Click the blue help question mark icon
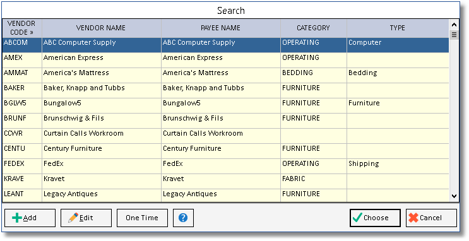This screenshot has height=241, width=469. (183, 218)
